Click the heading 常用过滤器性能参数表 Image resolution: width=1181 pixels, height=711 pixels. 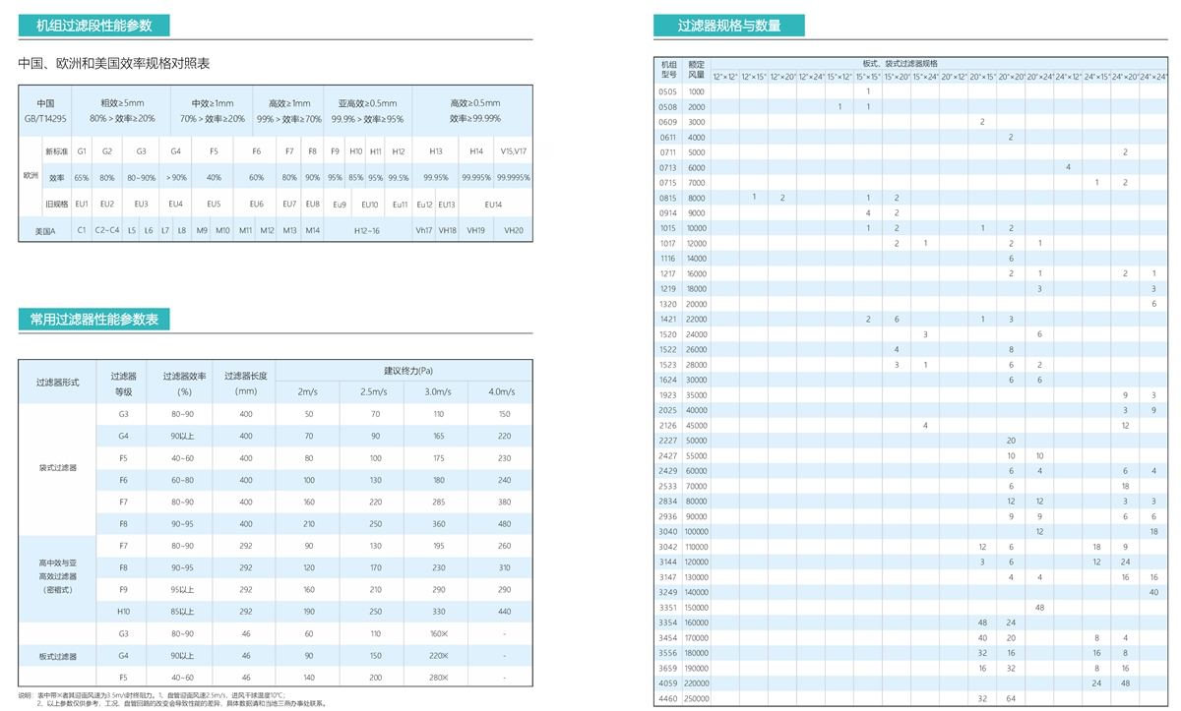click(94, 320)
